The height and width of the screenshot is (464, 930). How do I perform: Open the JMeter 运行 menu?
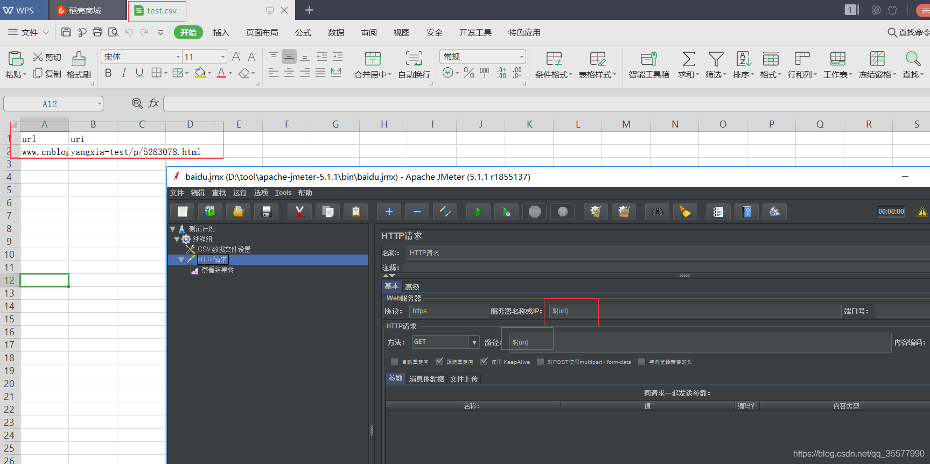click(240, 193)
